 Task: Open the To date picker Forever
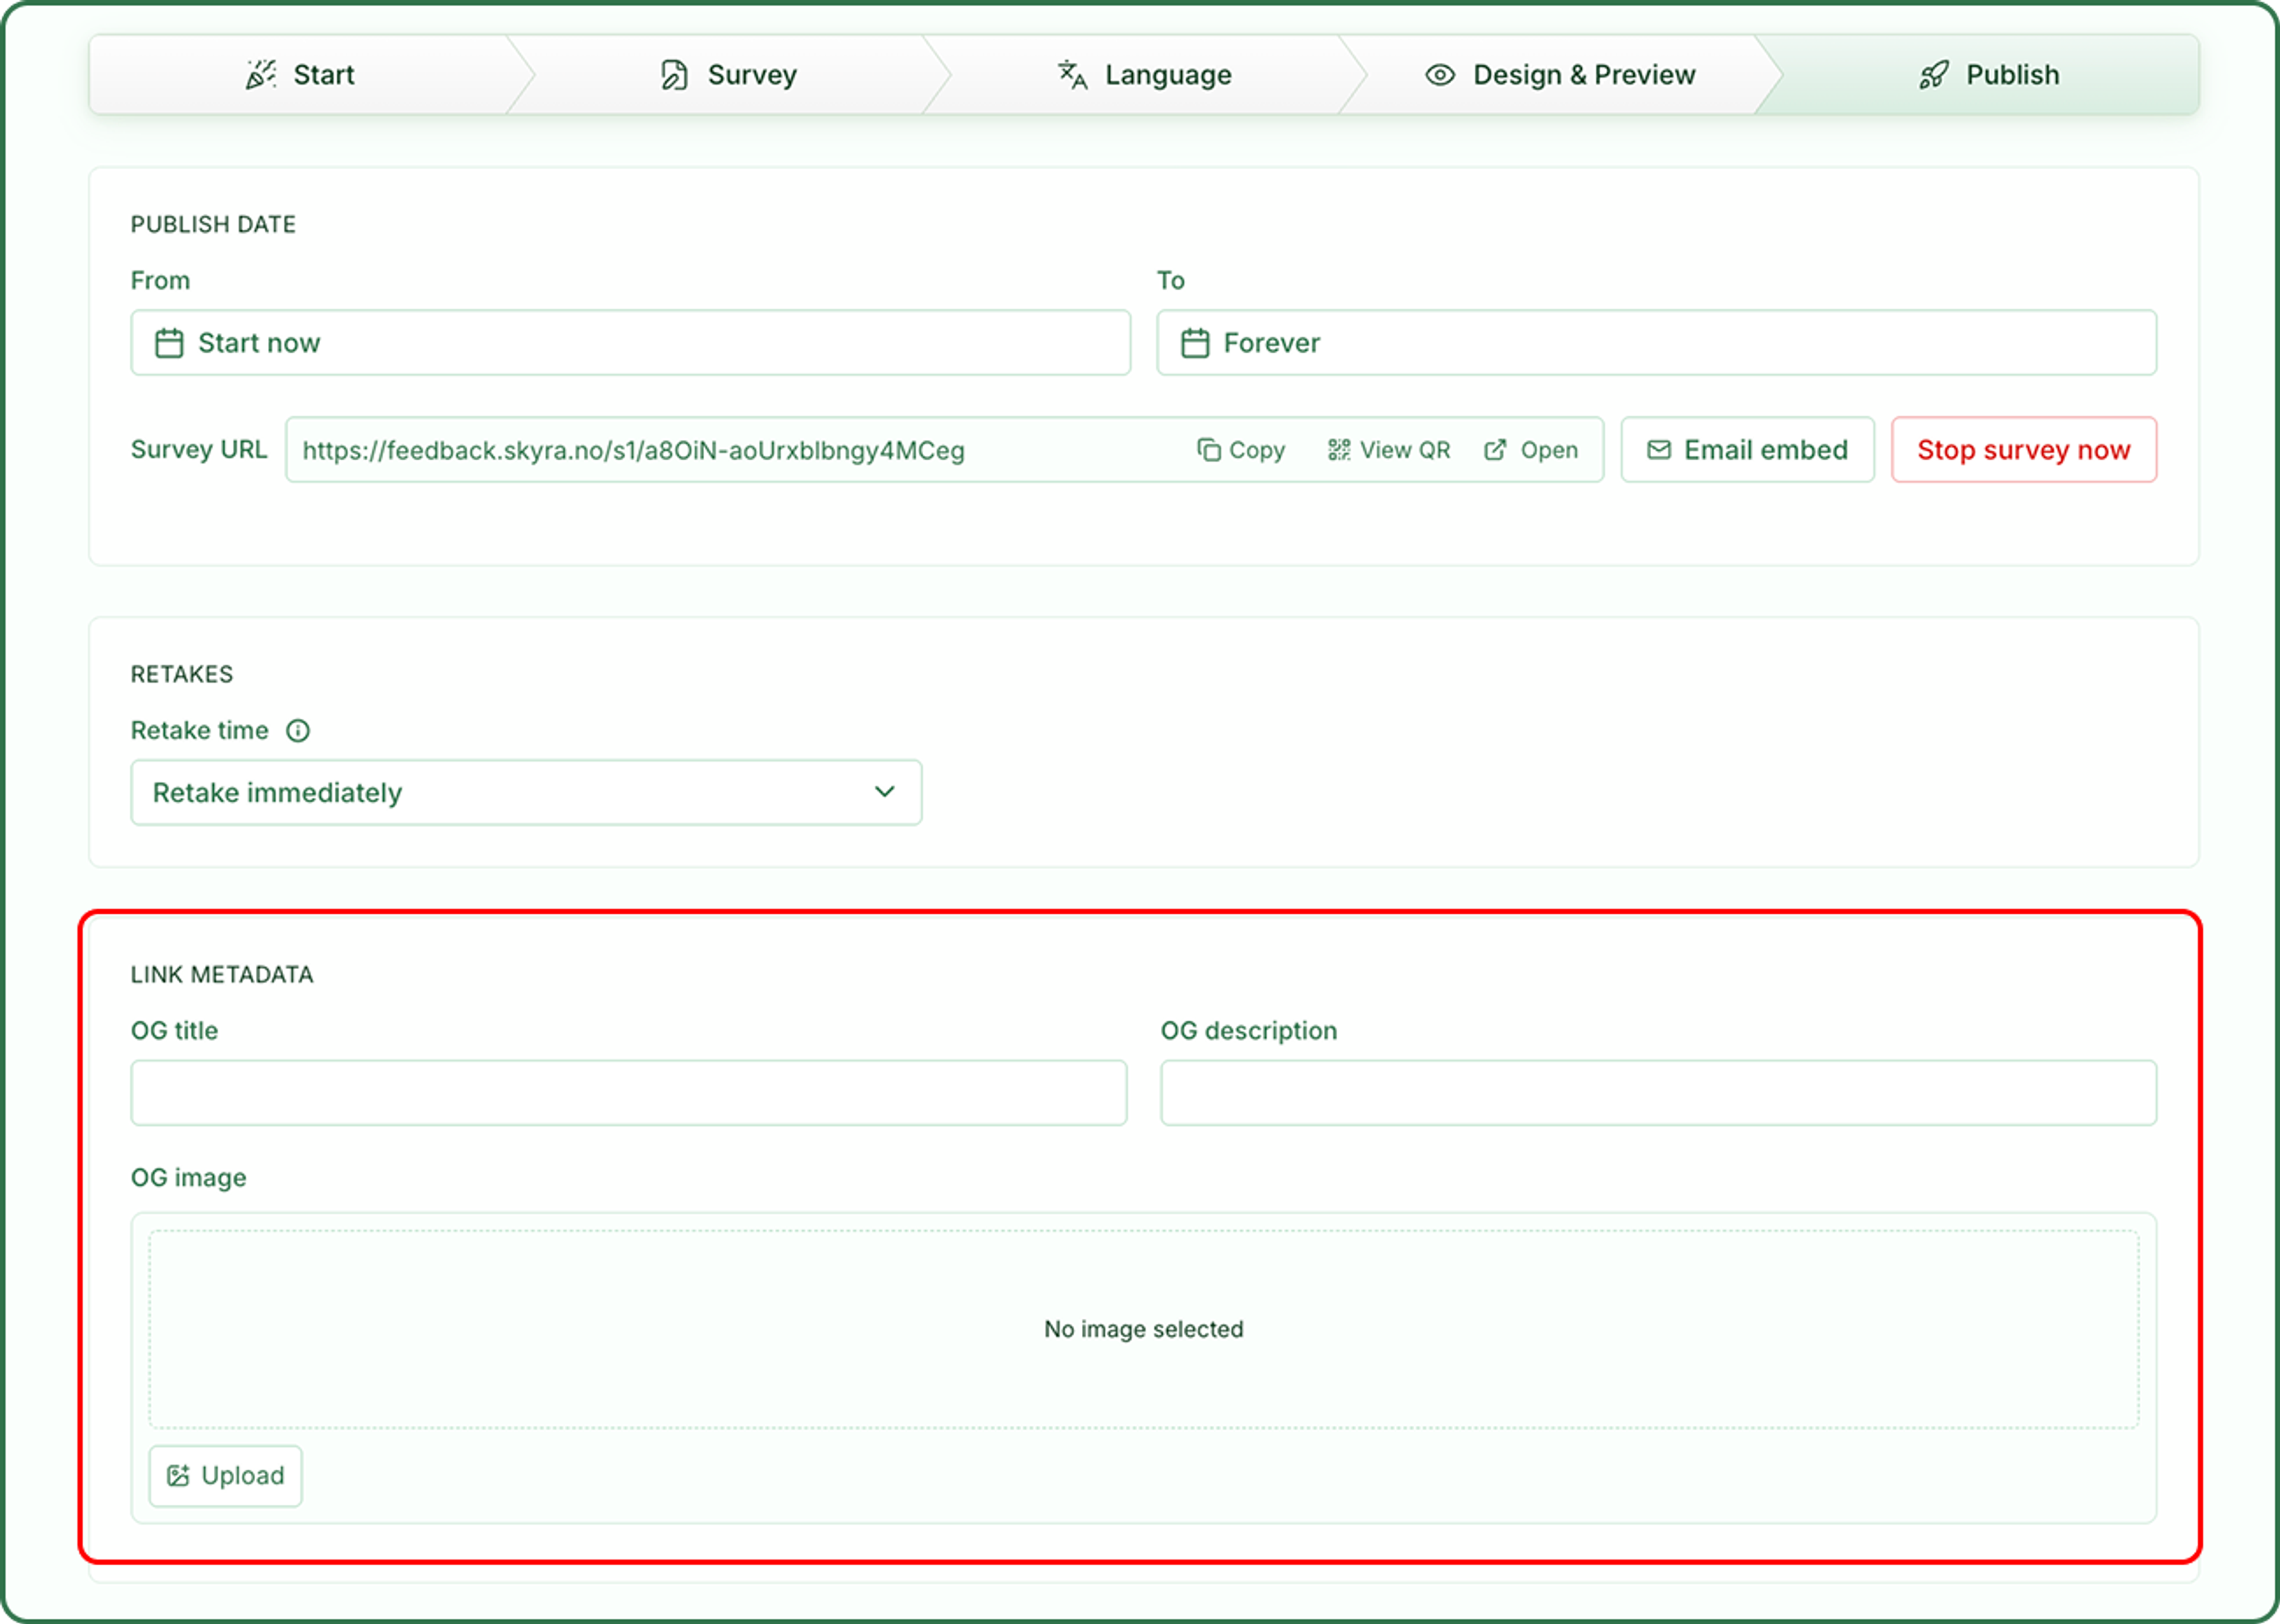click(x=1656, y=343)
